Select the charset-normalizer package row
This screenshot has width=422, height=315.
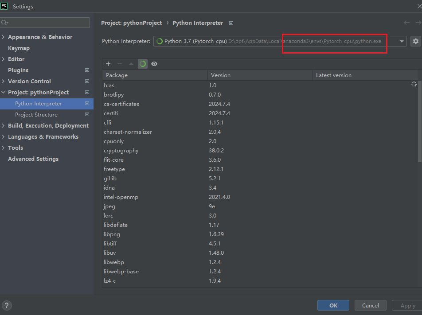(260, 132)
